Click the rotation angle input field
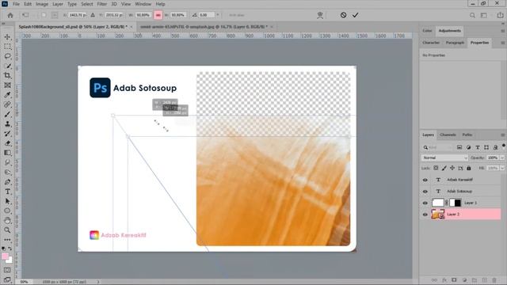 tap(206, 15)
